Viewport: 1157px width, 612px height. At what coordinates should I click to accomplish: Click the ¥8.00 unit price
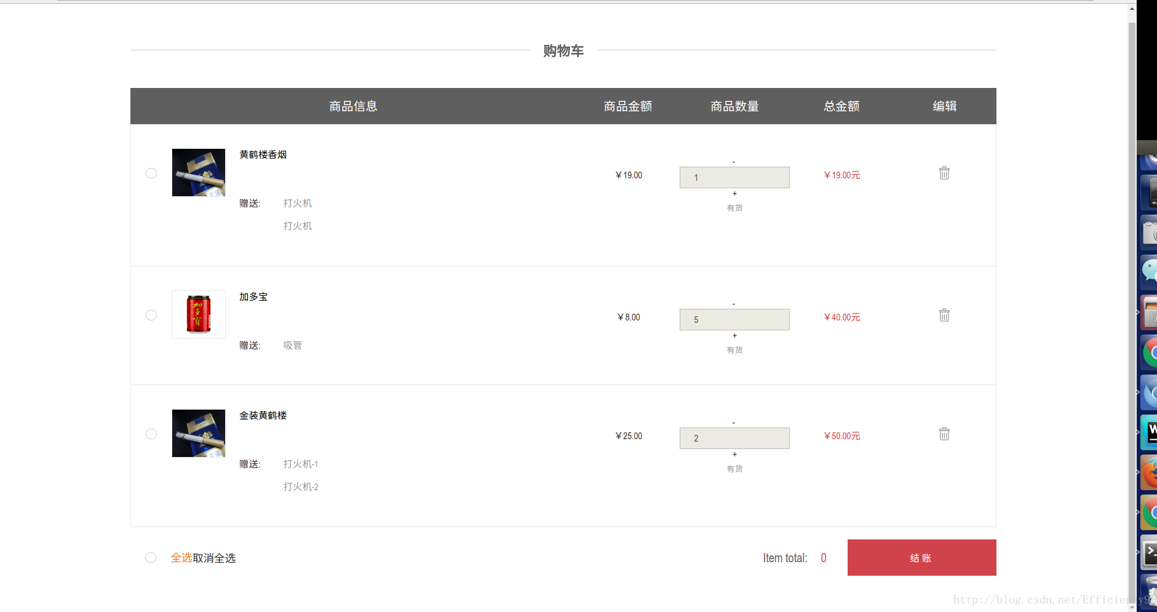coord(629,317)
